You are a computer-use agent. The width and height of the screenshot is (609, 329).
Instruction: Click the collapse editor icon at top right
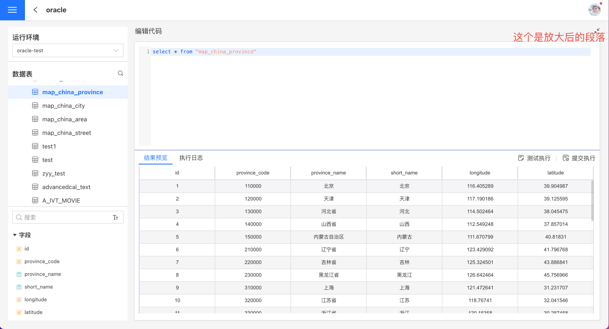pyautogui.click(x=597, y=31)
